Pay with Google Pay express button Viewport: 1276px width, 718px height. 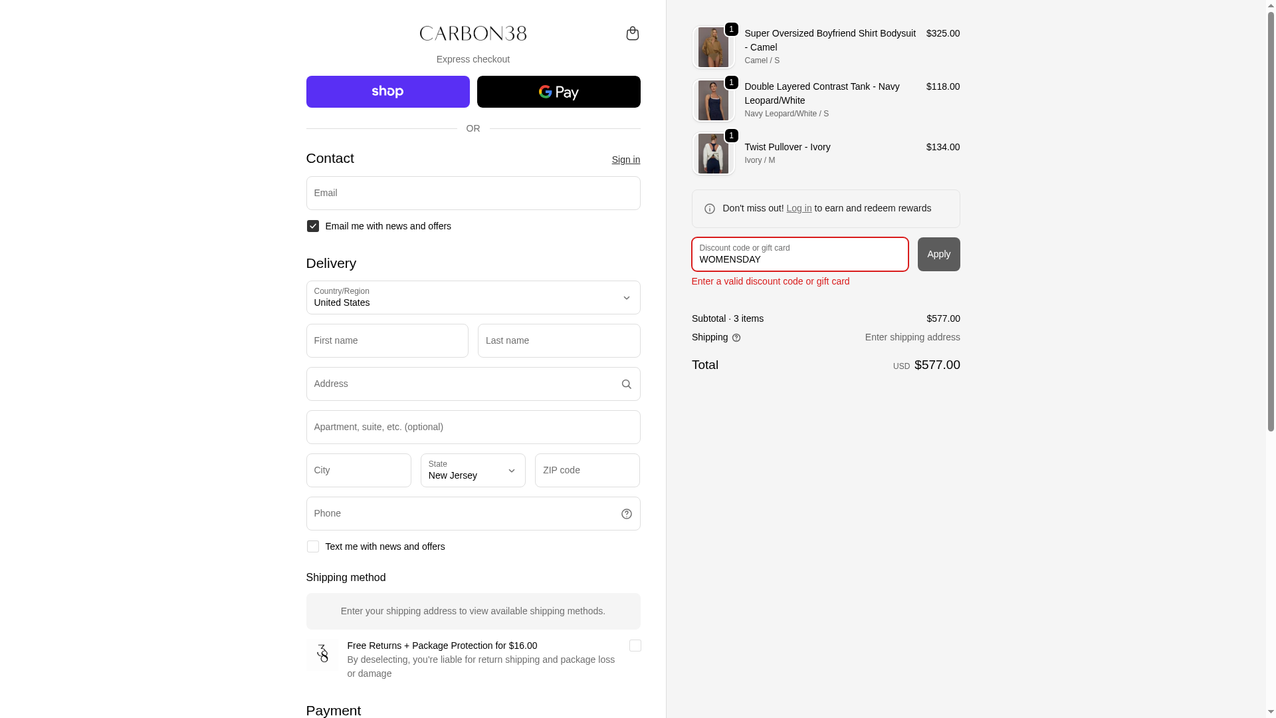coord(559,92)
